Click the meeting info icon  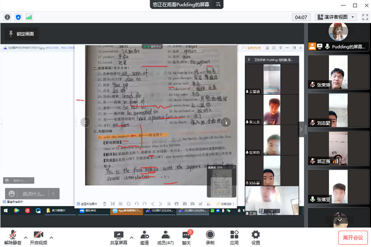coord(7,17)
